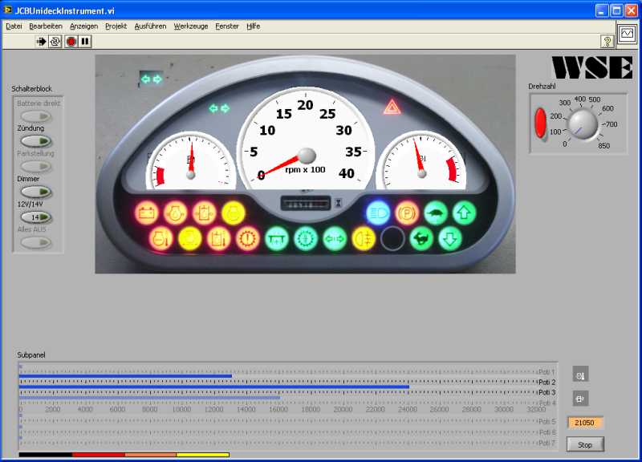Click the blue high-beam headlight lamp
This screenshot has height=462, width=642.
[x=378, y=213]
